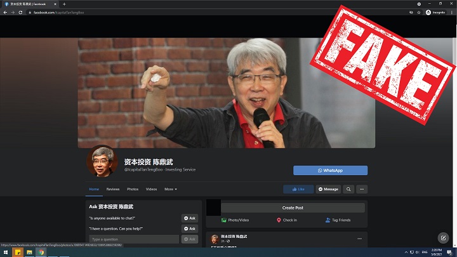Like the page
Screen dimensions: 457x257
tap(298, 189)
